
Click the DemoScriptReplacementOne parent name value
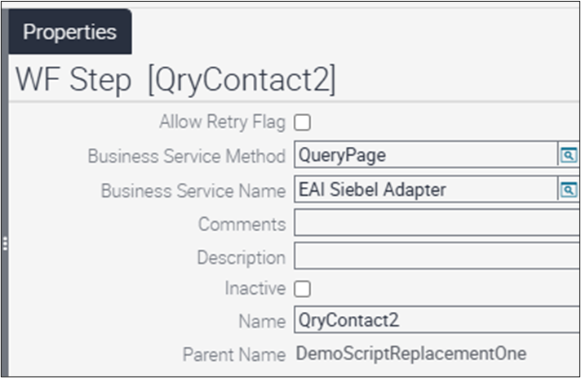411,354
